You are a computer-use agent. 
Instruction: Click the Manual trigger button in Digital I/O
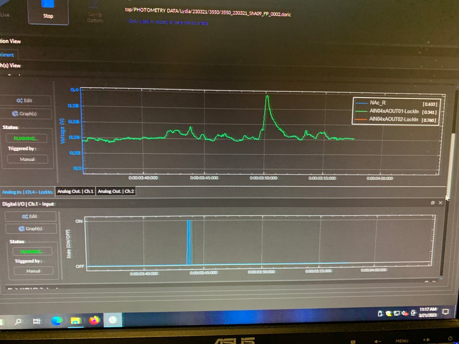[33, 271]
